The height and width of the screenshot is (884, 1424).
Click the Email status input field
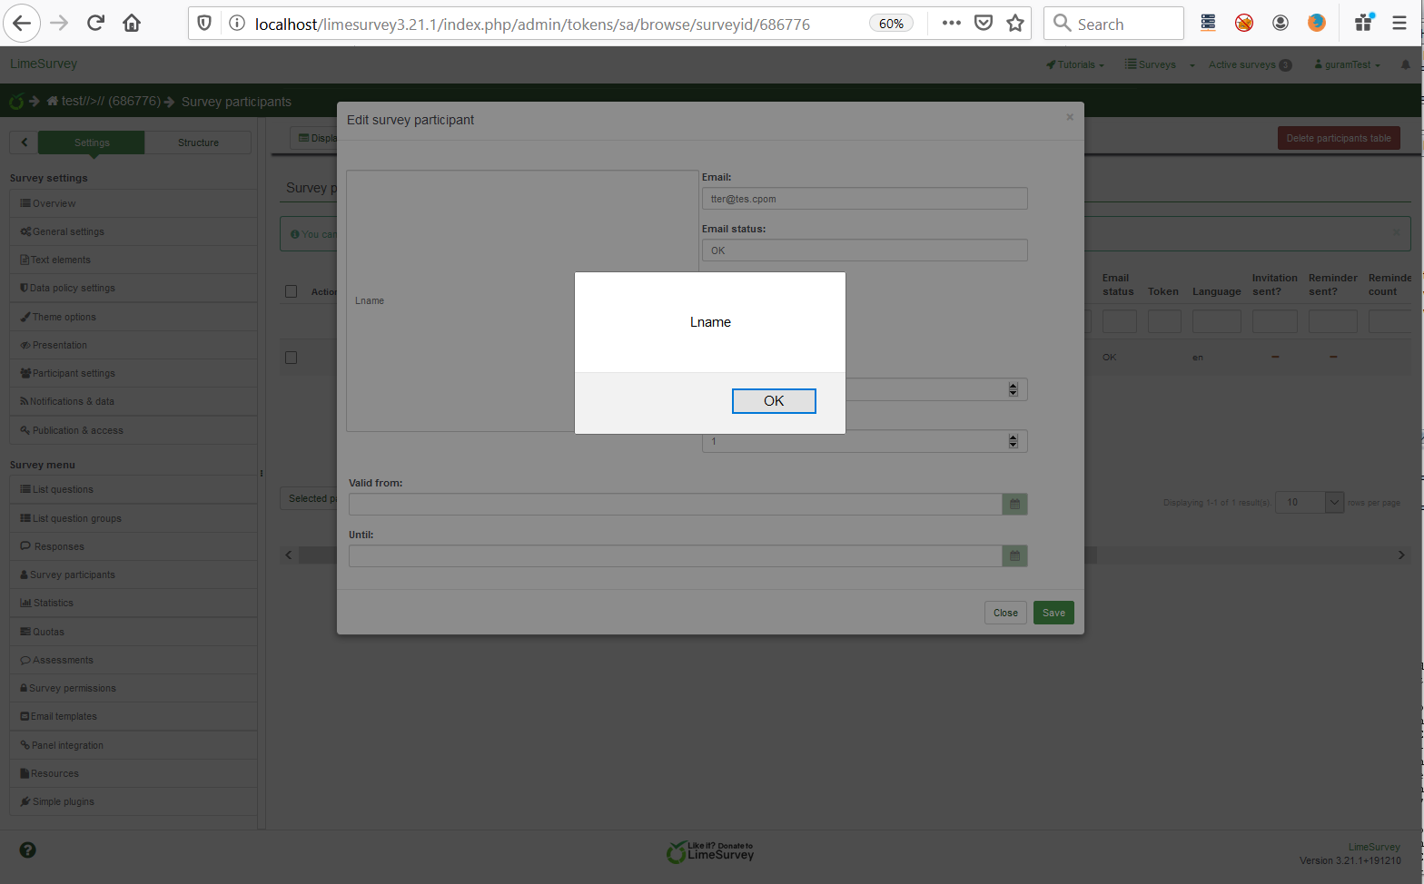coord(865,250)
